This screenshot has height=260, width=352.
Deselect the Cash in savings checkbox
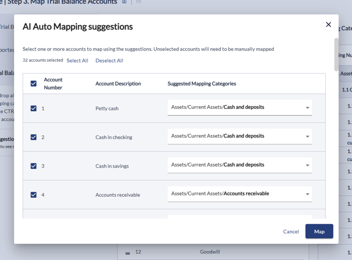tap(34, 166)
